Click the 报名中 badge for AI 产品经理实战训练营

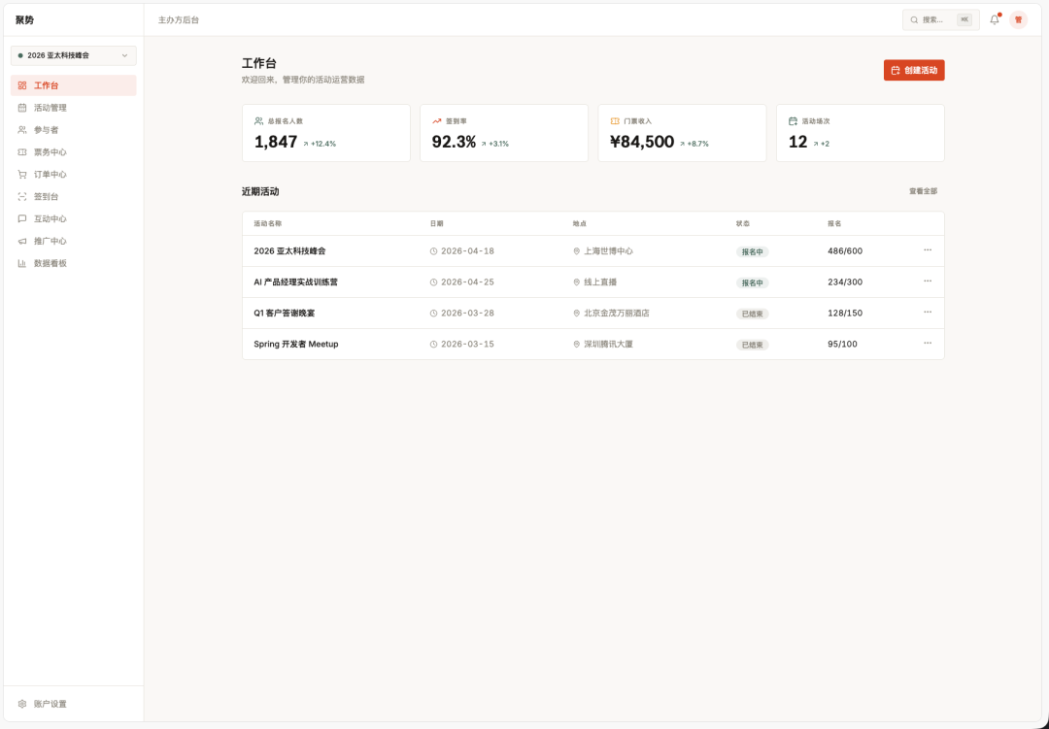pos(753,282)
